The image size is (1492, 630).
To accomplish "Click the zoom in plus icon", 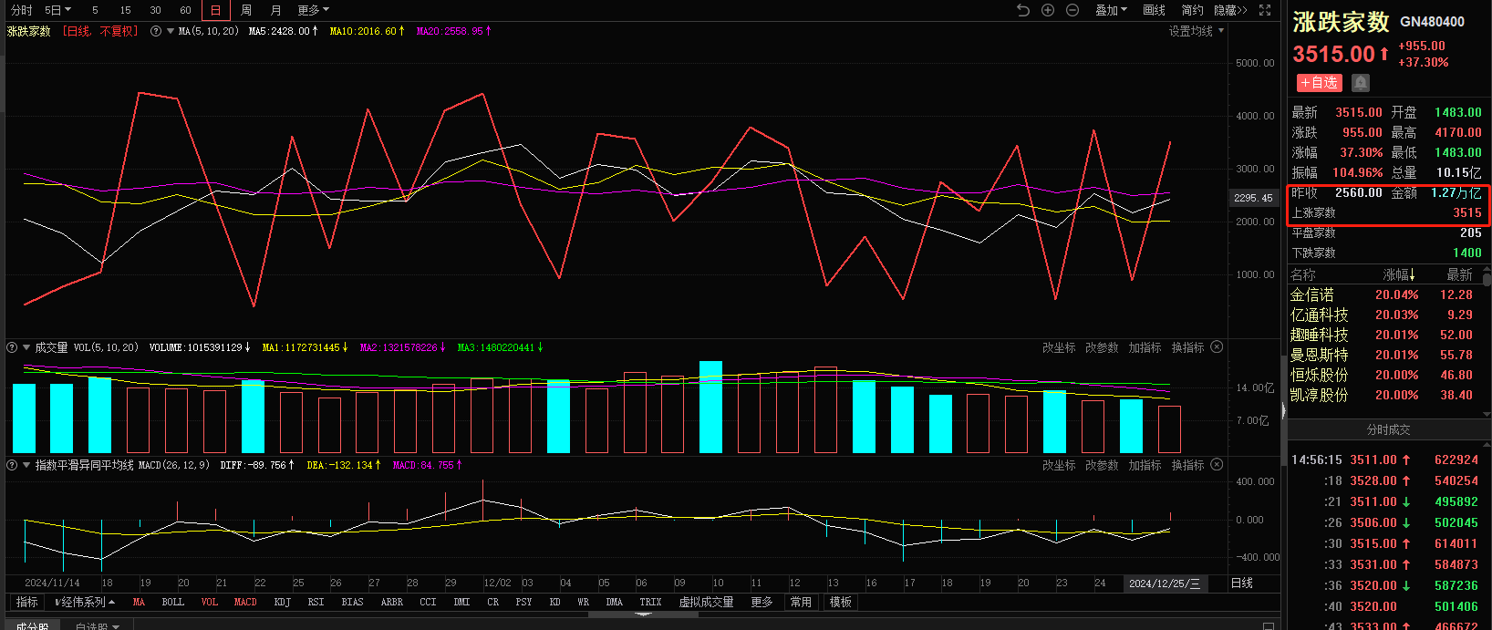I will pos(1048,10).
